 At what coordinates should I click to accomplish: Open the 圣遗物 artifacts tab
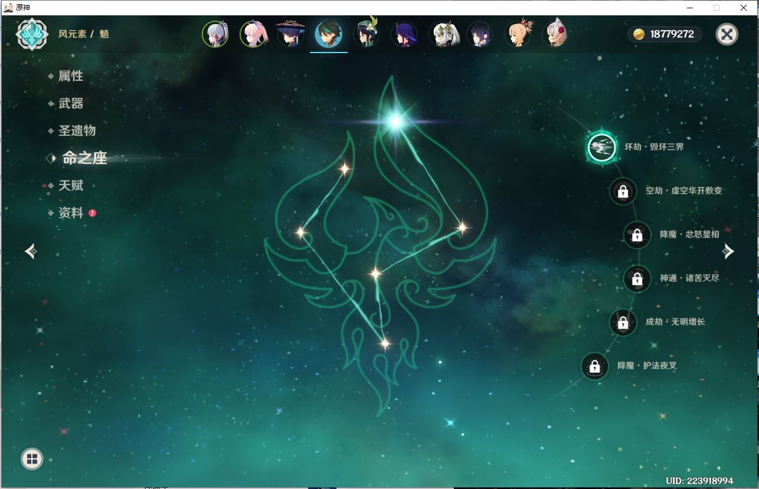tap(77, 130)
